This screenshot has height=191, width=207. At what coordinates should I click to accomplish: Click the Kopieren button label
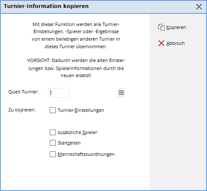[x=176, y=27]
